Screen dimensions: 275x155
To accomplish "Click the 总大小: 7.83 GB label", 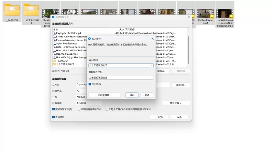I will tap(60, 71).
